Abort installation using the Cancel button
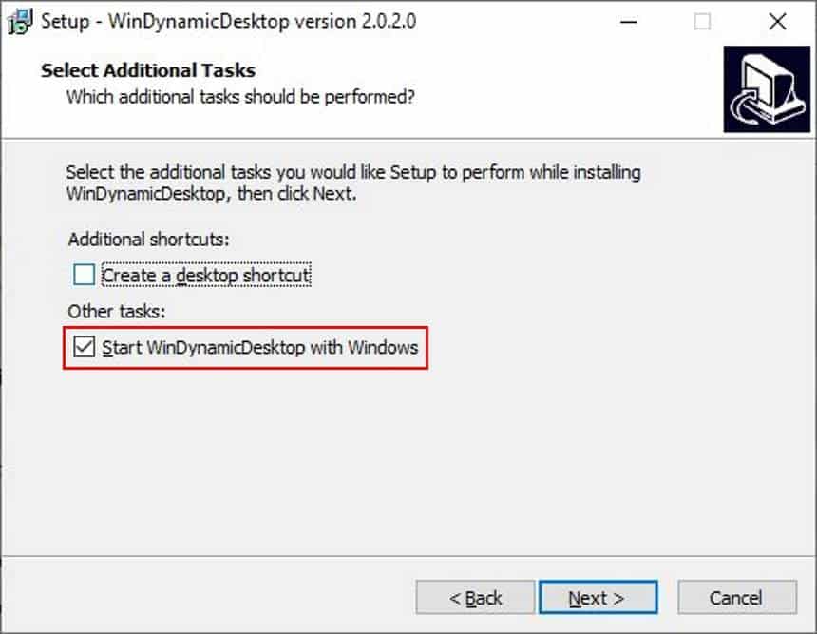Image resolution: width=817 pixels, height=634 pixels. click(x=737, y=598)
